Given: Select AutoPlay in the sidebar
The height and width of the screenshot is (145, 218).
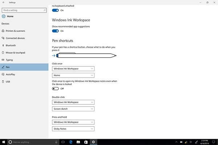Looking at the screenshot, I should tap(11, 74).
